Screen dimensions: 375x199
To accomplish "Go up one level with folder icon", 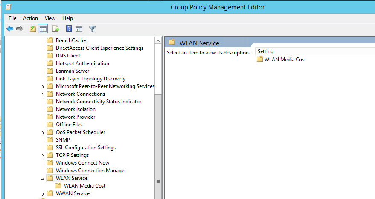I will [33, 29].
